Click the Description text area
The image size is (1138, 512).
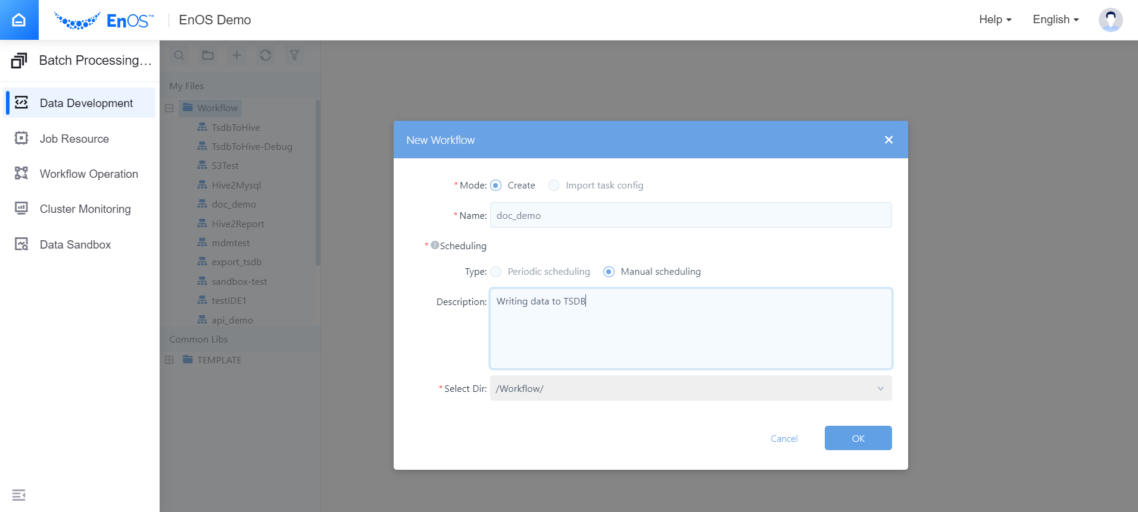click(691, 328)
